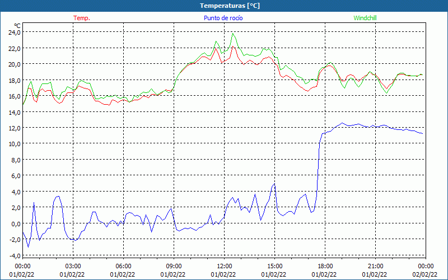Click the "00:00" time label above 01/02/22
This screenshot has width=448, height=280.
[22, 267]
